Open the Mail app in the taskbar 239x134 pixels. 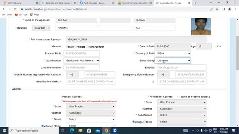point(97,131)
